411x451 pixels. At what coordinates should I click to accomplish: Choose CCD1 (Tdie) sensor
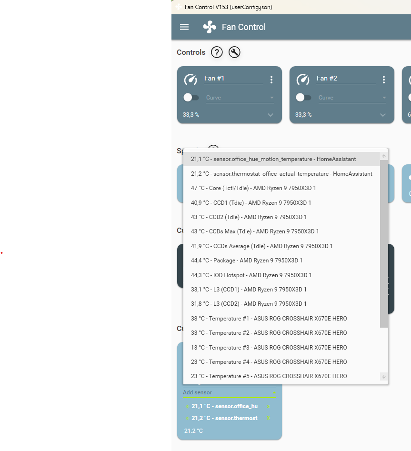click(281, 203)
